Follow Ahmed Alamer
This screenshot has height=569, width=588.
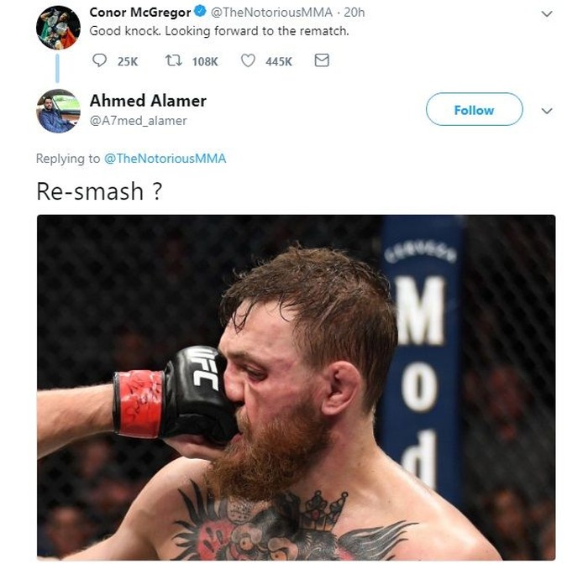[x=474, y=109]
